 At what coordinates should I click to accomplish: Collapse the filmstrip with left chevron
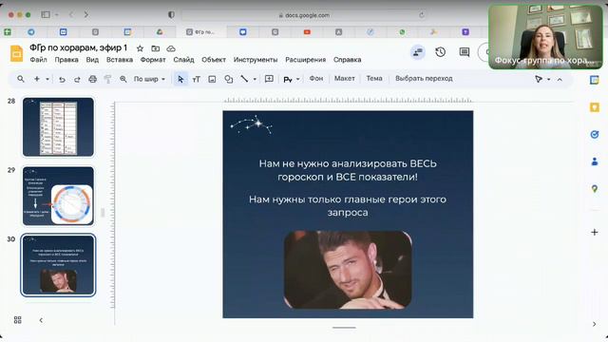[x=41, y=320]
